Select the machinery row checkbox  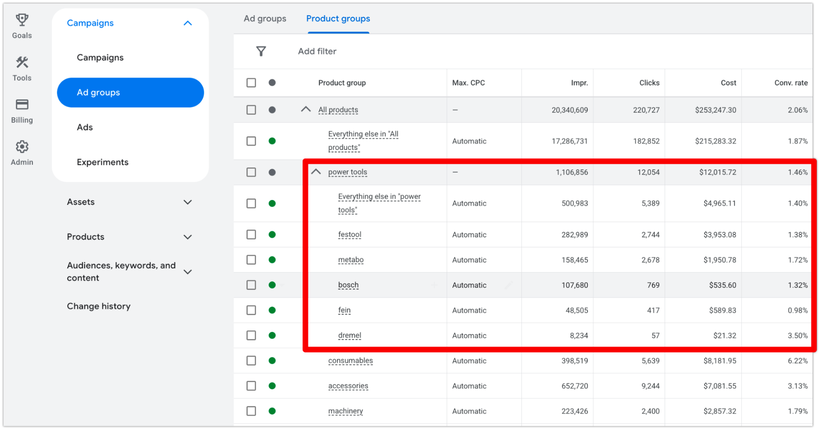tap(251, 411)
